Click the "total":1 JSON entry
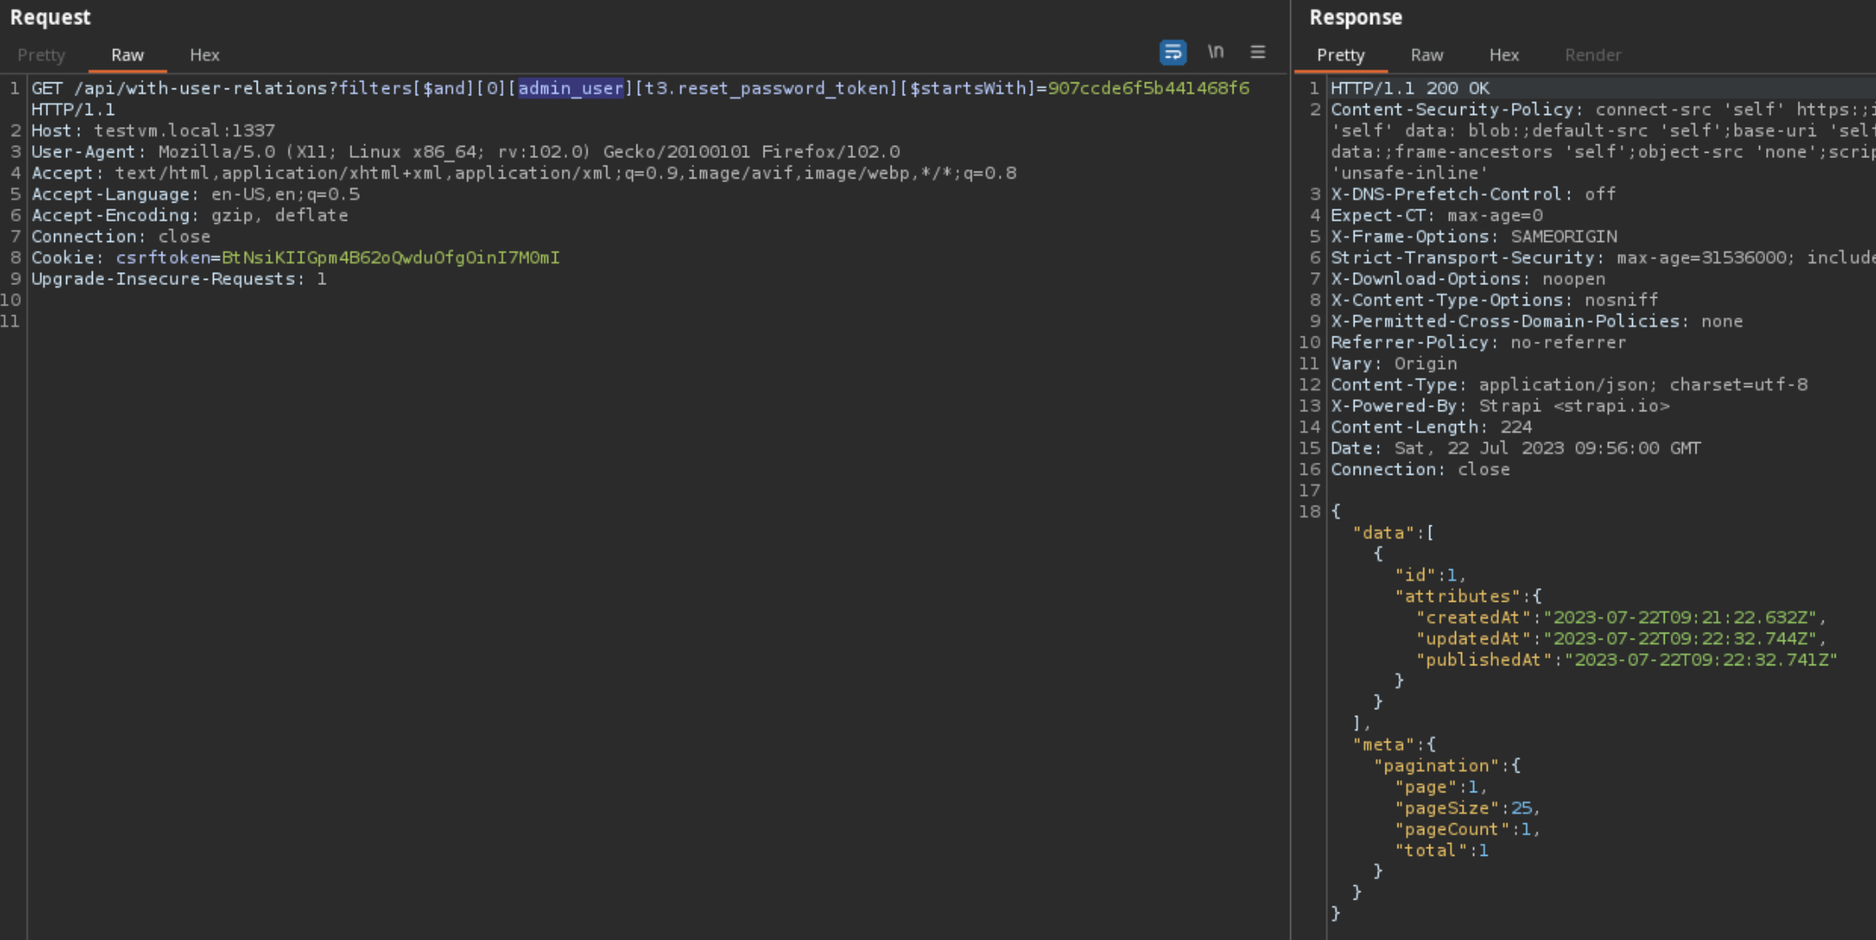1876x940 pixels. [x=1441, y=851]
